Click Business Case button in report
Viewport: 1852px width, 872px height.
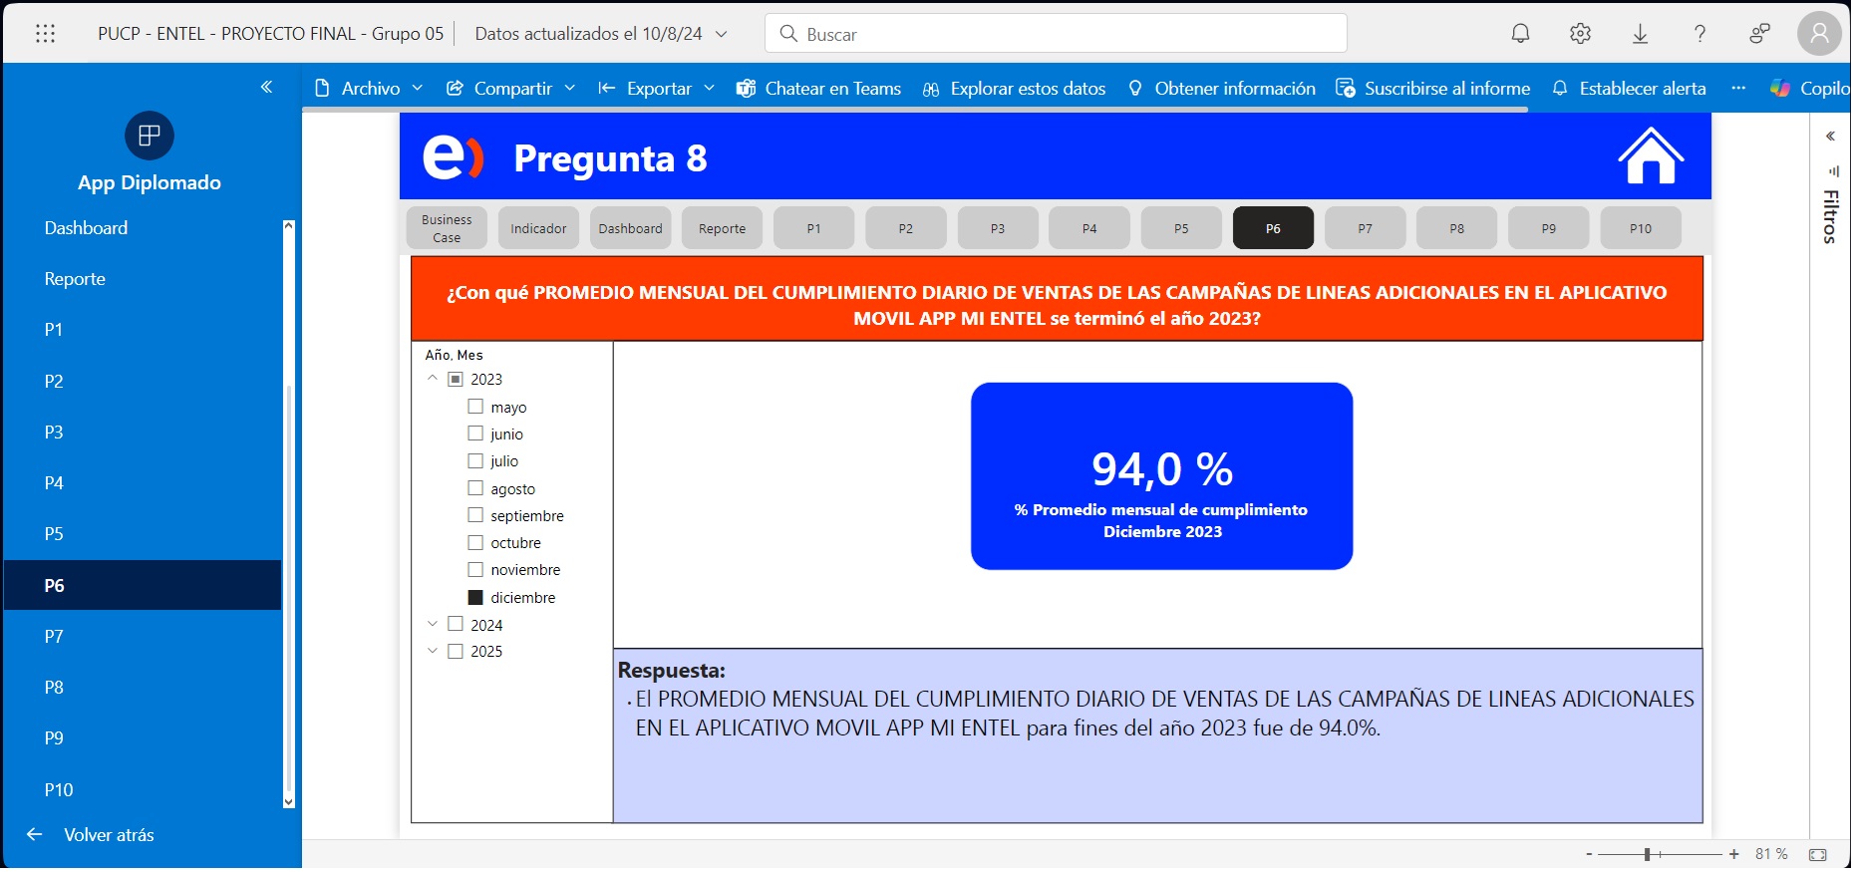tap(447, 228)
